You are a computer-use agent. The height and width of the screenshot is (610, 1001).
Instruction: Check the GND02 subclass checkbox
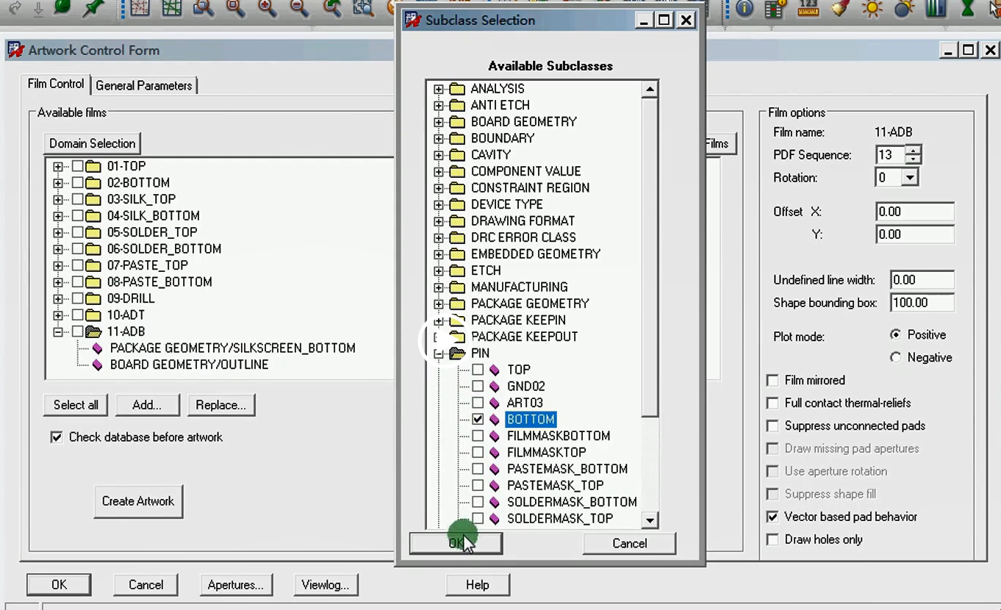coord(478,386)
